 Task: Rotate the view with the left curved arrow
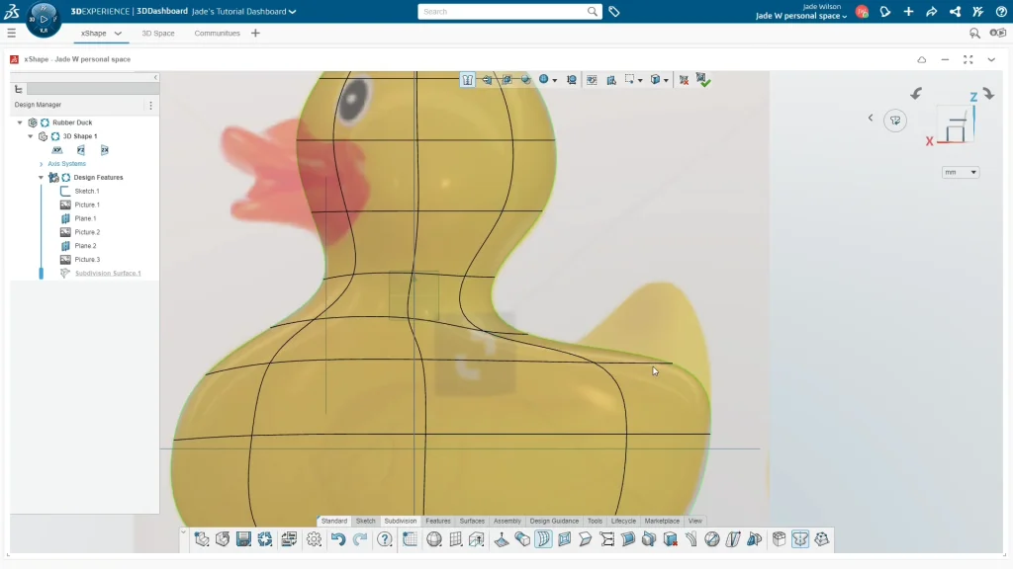tap(916, 94)
